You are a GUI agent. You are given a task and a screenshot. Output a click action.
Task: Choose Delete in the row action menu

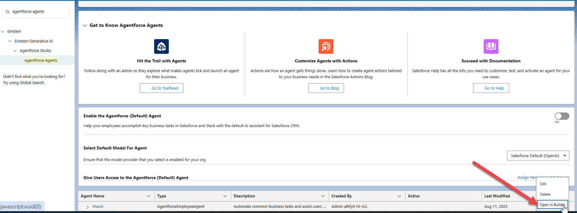(x=545, y=194)
